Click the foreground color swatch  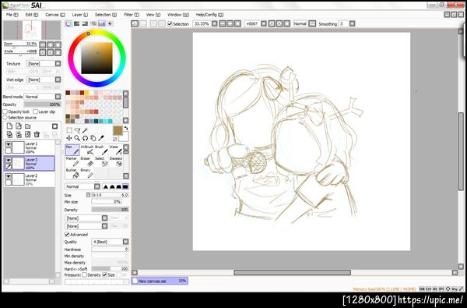click(x=118, y=131)
